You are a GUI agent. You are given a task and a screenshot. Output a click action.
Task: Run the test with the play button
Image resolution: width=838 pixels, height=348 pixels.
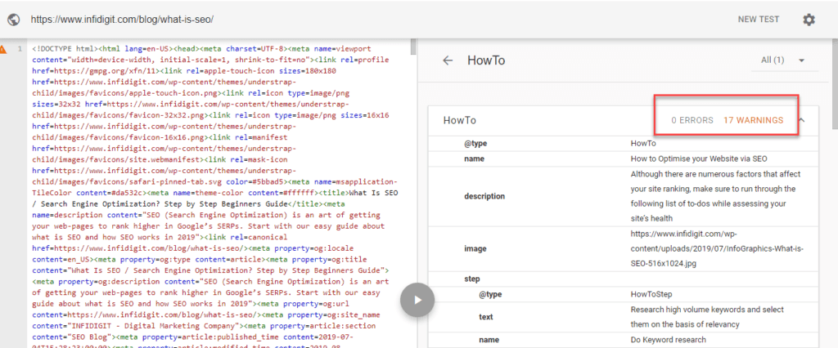(x=417, y=300)
